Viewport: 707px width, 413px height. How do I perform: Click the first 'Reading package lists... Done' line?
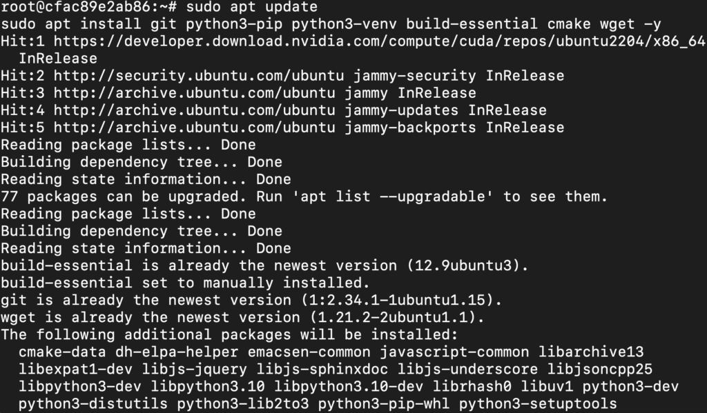click(128, 145)
